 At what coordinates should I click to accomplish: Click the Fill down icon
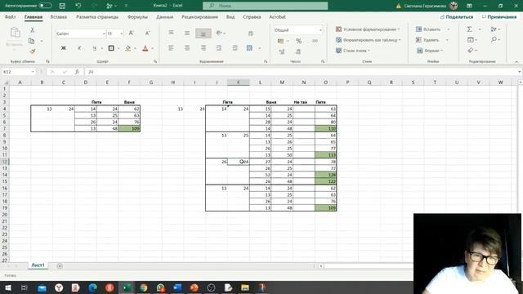coord(471,40)
